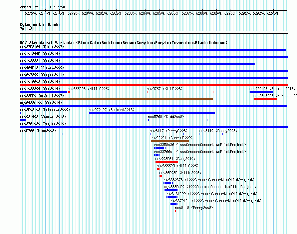
Task: Open nsv5766 (Kidd2008) variant label
Action: tap(38, 131)
